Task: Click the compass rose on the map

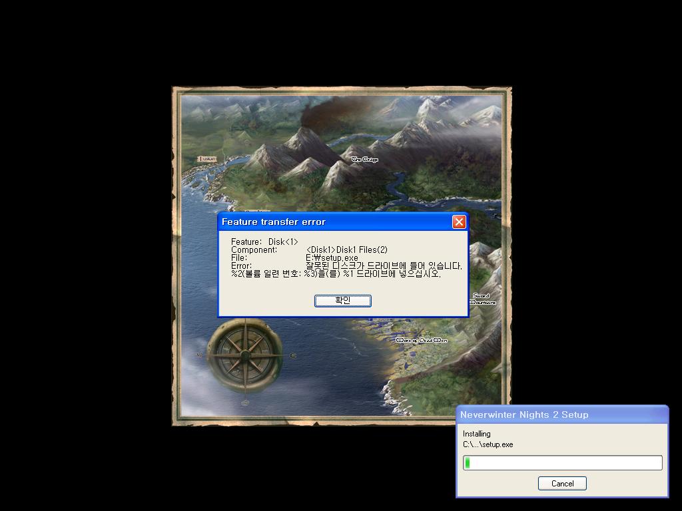Action: pos(245,355)
